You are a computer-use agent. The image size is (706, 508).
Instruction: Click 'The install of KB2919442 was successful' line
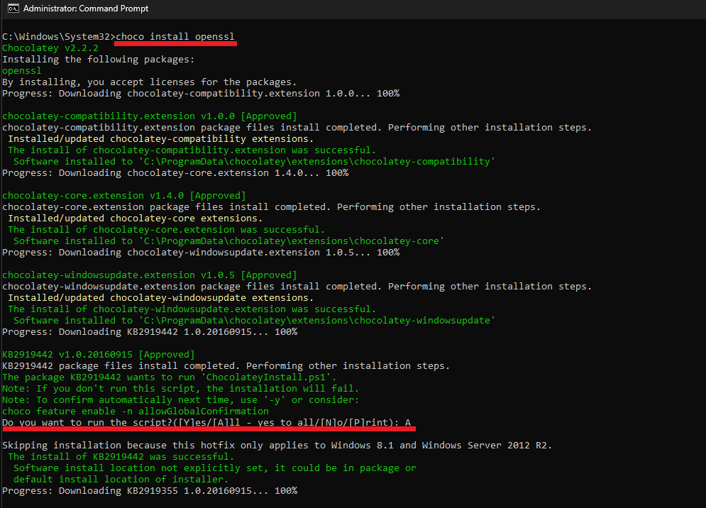click(x=121, y=457)
